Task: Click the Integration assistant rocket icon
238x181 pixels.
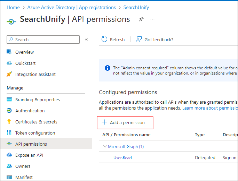Action: point(9,74)
